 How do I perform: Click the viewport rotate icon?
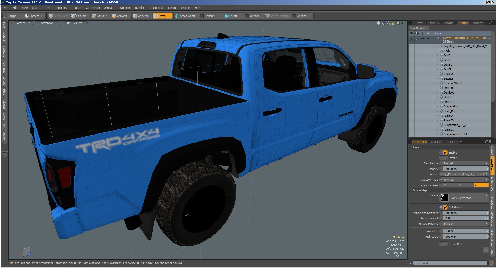click(x=384, y=23)
